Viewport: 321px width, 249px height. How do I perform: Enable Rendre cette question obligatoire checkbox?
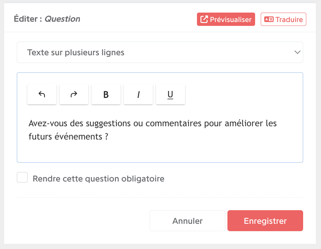point(22,177)
